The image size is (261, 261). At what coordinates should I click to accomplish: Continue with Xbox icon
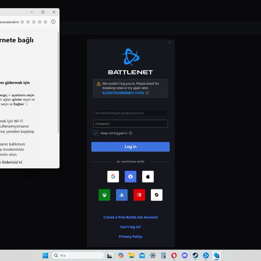104,195
